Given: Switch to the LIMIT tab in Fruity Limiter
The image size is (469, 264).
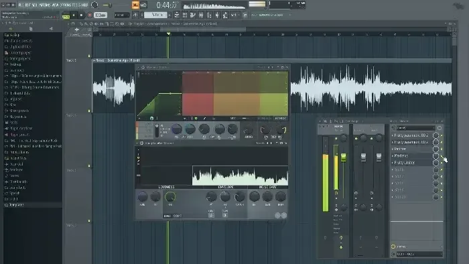Looking at the screenshot, I should pos(167,216).
